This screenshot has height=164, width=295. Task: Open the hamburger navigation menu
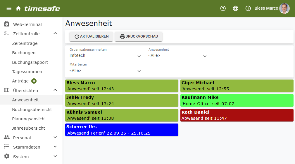click(9, 8)
